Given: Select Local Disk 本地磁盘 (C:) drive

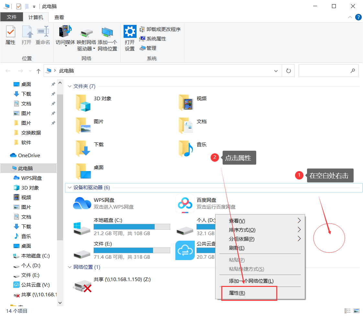Looking at the screenshot, I should point(122,227).
